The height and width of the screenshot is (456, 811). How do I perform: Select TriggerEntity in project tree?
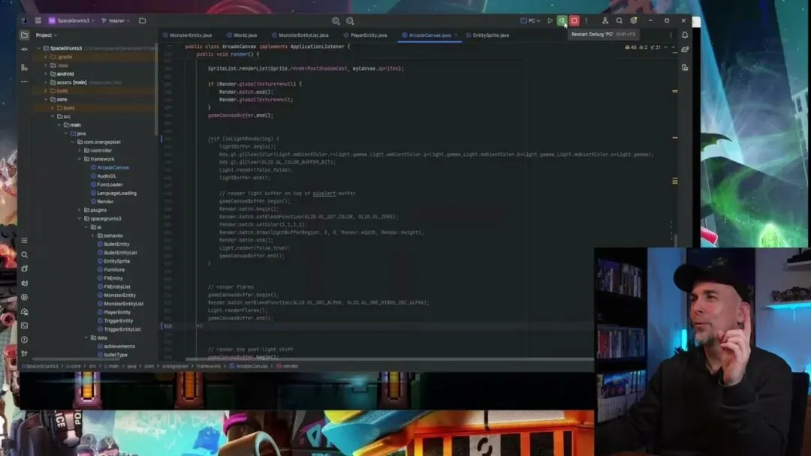click(x=119, y=321)
